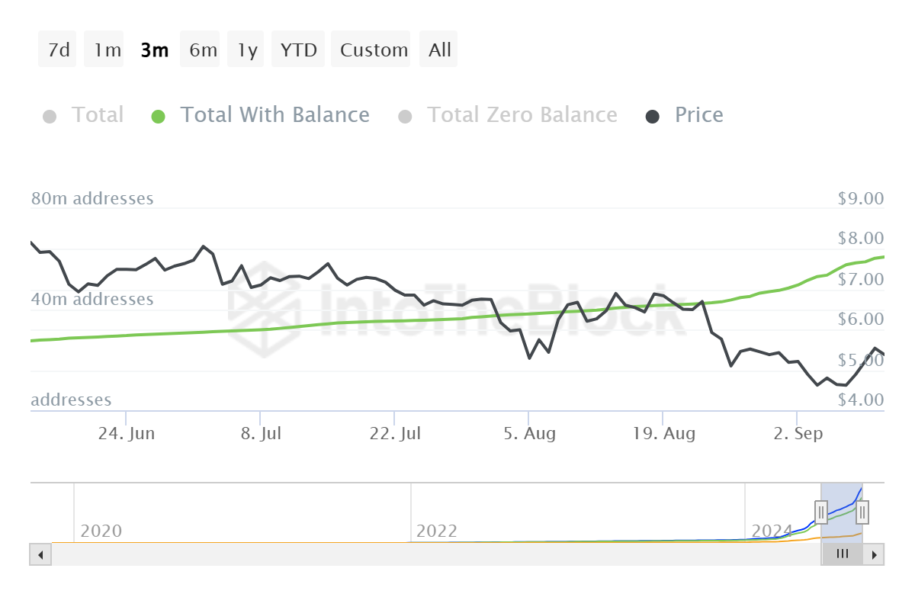
Task: Switch to the 1m time range
Action: coord(107,50)
